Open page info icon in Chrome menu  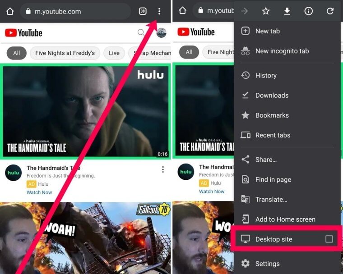tap(308, 11)
